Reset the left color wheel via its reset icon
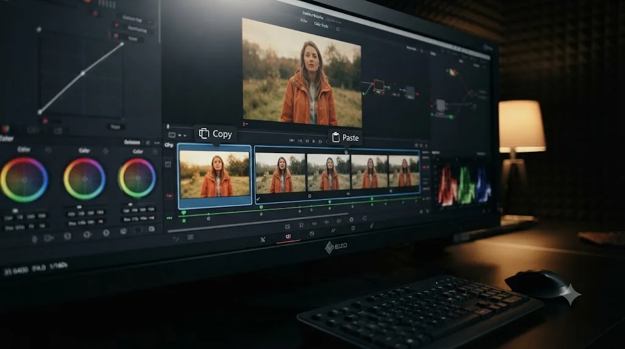This screenshot has height=349, width=625. [x=48, y=150]
